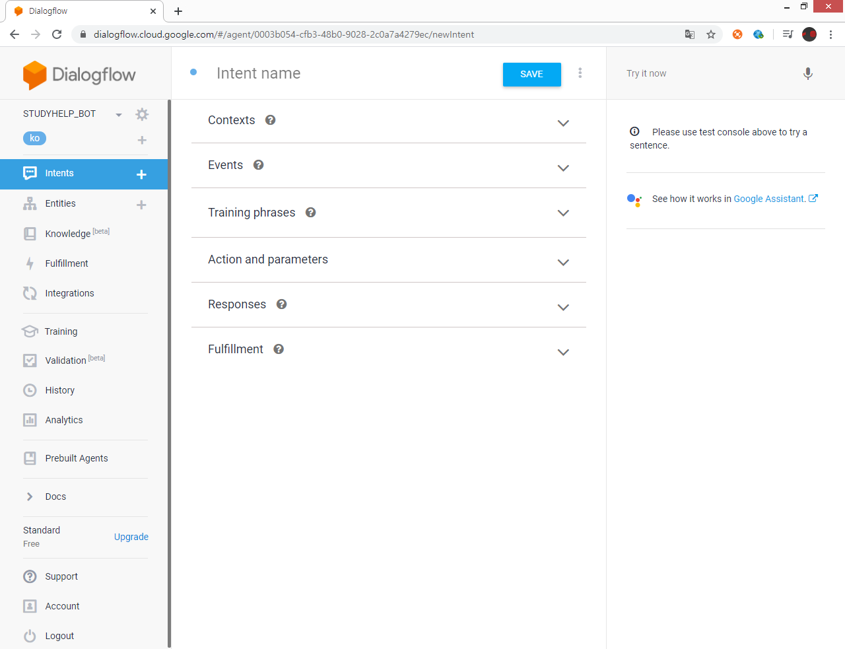Image resolution: width=845 pixels, height=649 pixels.
Task: Open Analytics in the sidebar
Action: (x=64, y=420)
